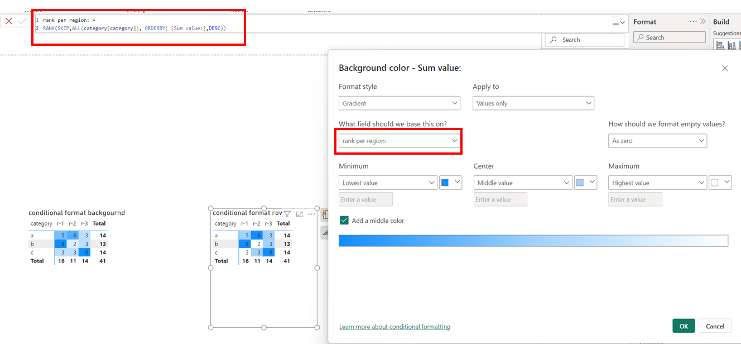This screenshot has height=344, width=741.
Task: Click the Search box left of the Format pane
Action: pyautogui.click(x=585, y=40)
